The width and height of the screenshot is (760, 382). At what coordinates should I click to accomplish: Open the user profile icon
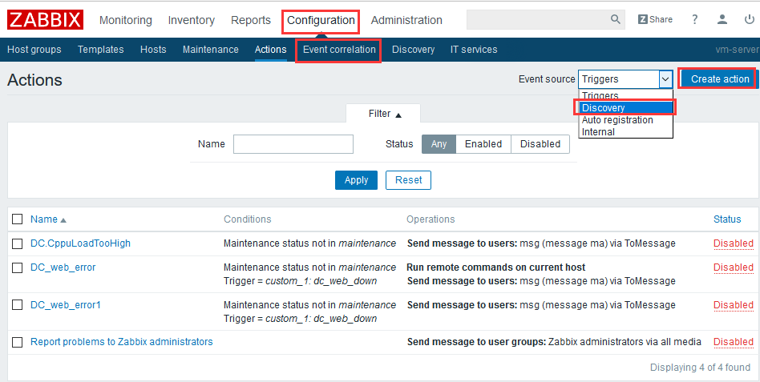click(x=722, y=19)
